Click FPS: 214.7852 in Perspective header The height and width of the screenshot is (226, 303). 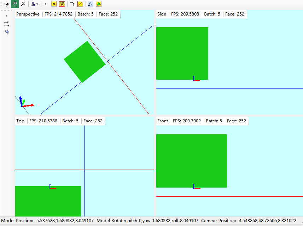59,14
